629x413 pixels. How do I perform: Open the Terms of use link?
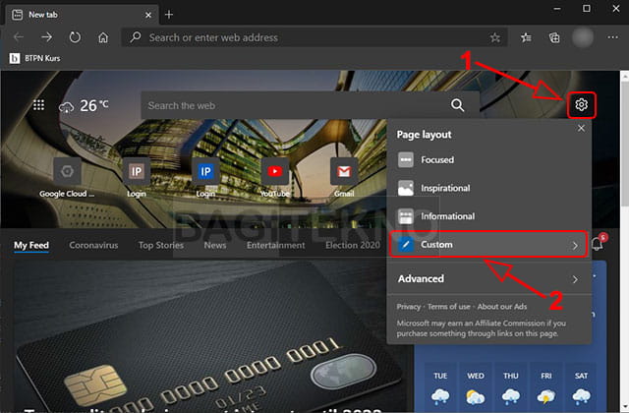448,307
